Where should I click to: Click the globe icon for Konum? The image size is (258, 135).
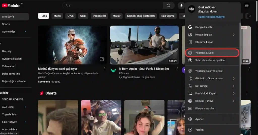click(190, 101)
